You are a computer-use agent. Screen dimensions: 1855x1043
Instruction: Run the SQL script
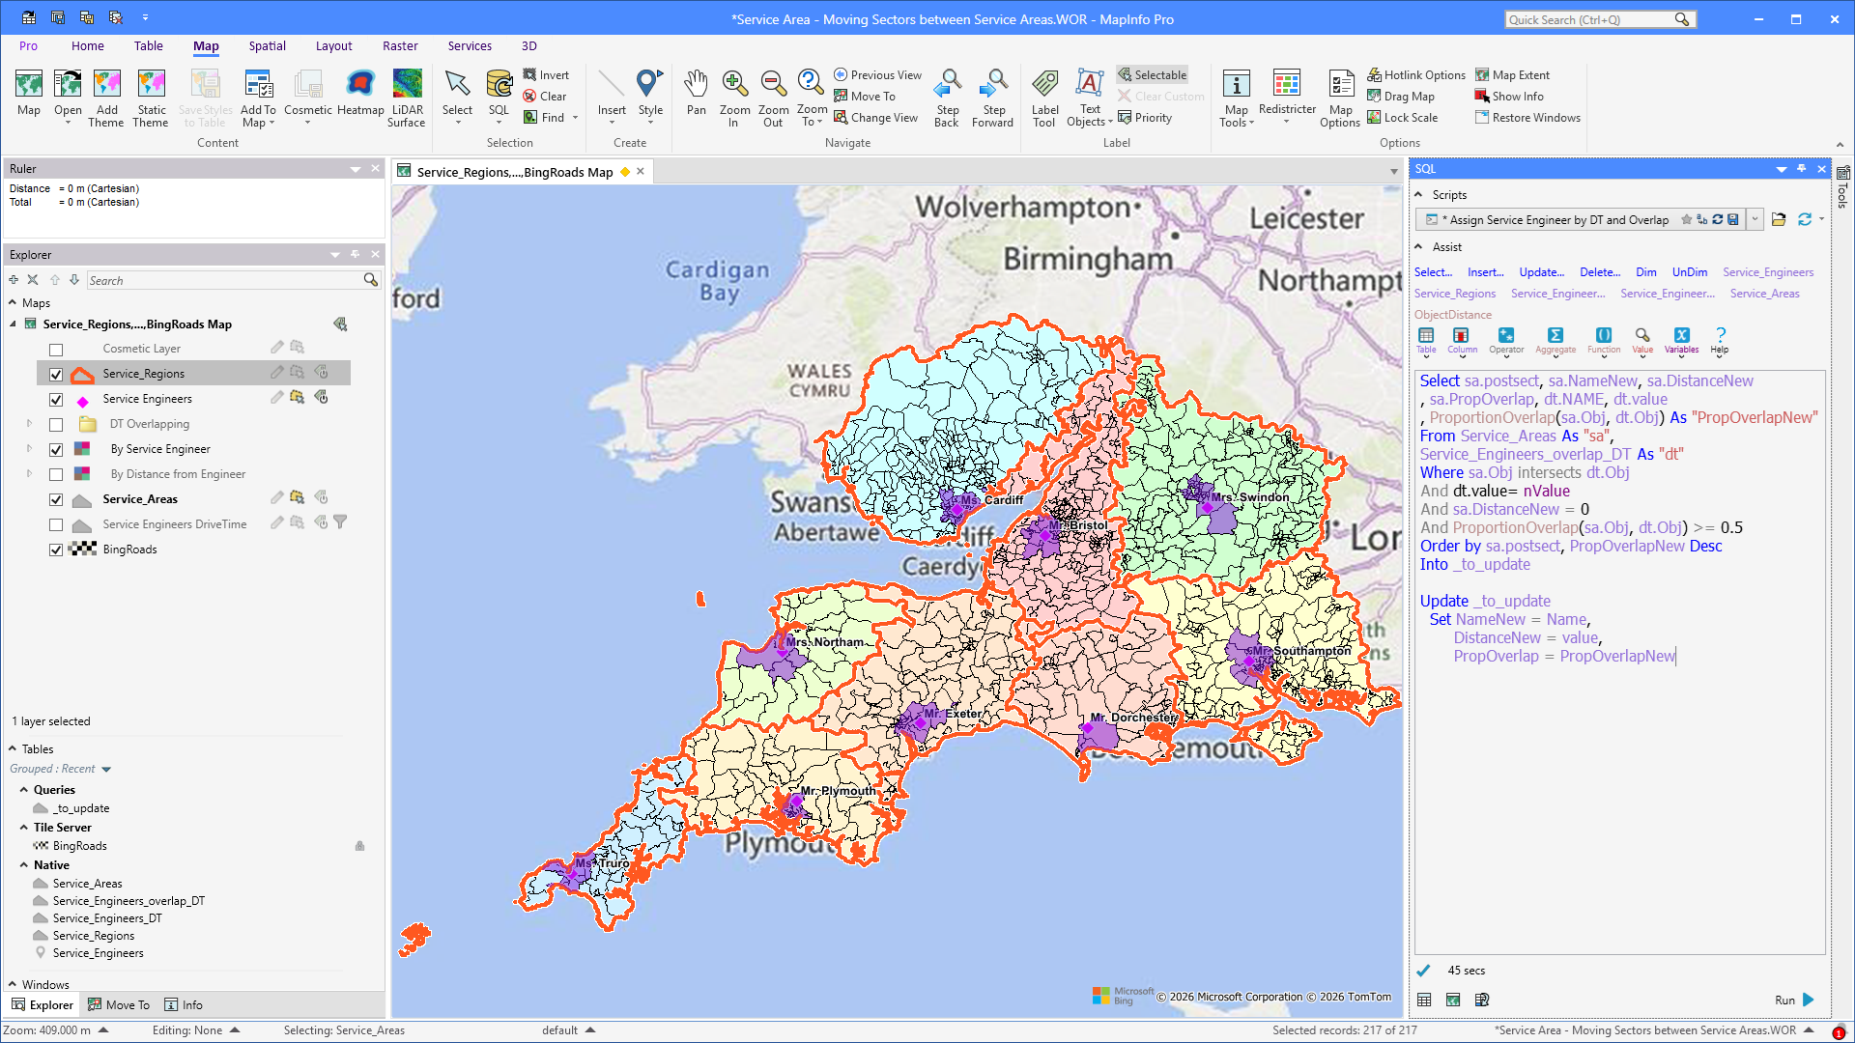(1795, 1000)
